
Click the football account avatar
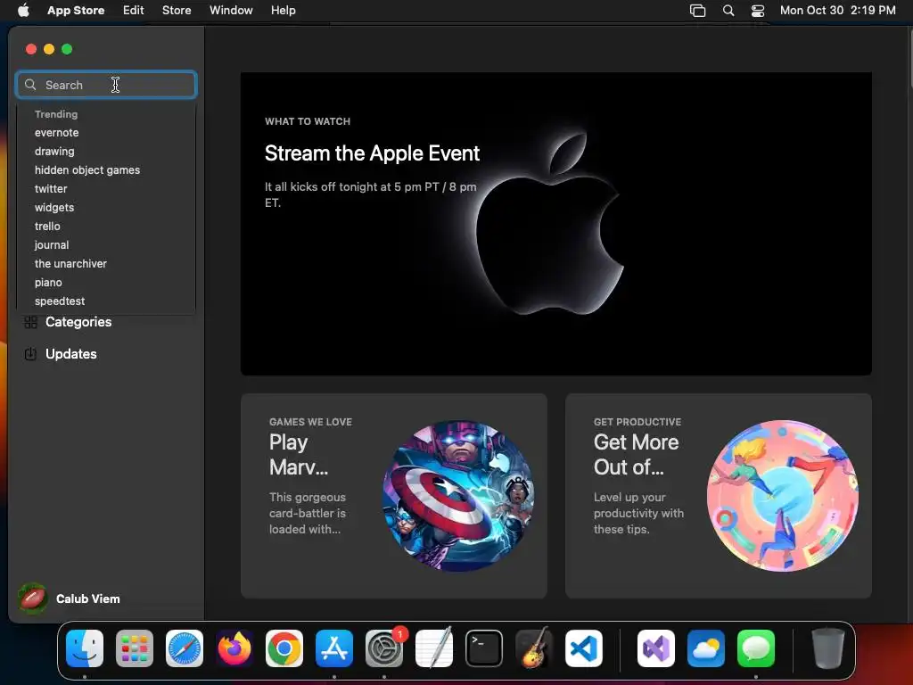33,598
